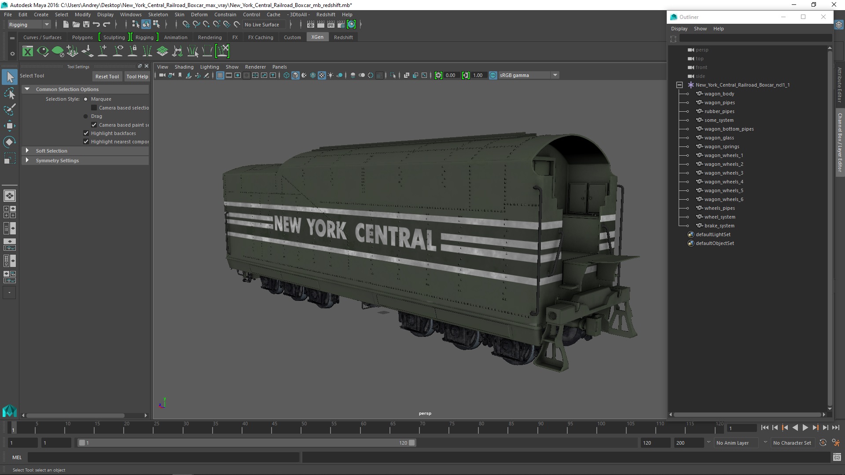Switch to the Polygons shelf tab
Image resolution: width=845 pixels, height=475 pixels.
pos(82,37)
